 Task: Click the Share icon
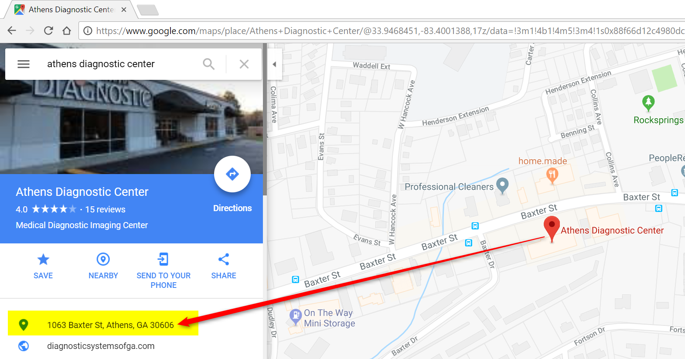click(224, 260)
